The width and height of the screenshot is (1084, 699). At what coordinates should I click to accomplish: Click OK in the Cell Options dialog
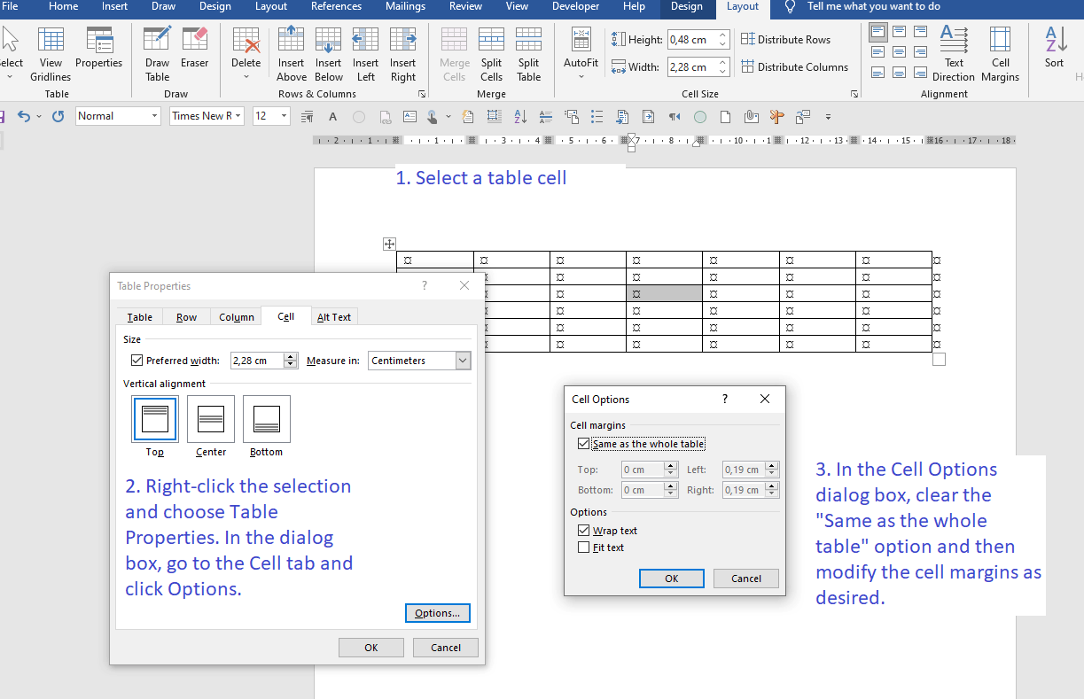pyautogui.click(x=671, y=578)
